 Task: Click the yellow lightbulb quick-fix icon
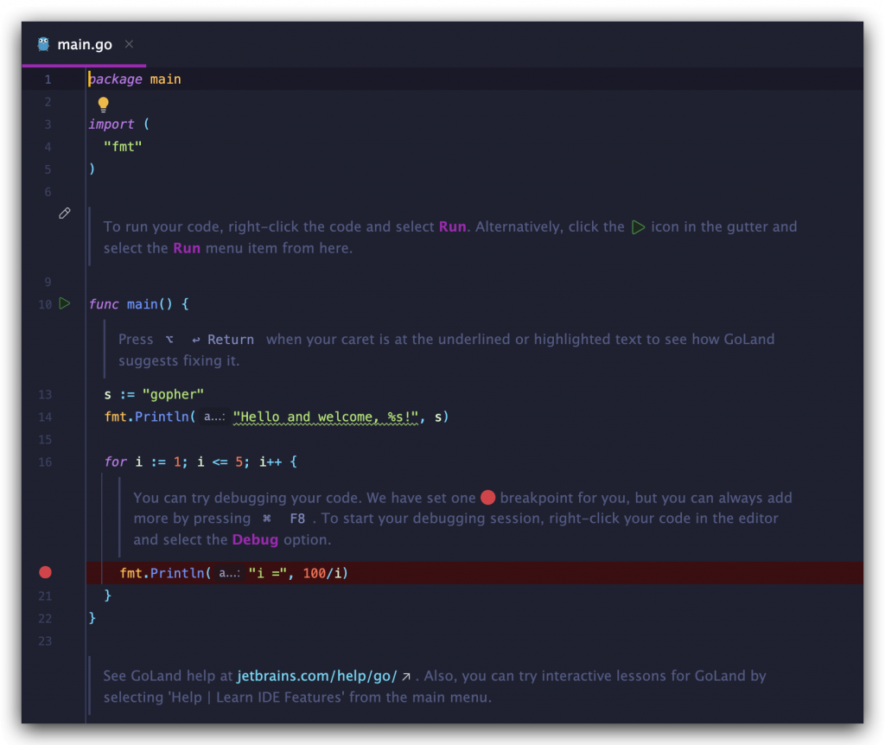coord(104,105)
